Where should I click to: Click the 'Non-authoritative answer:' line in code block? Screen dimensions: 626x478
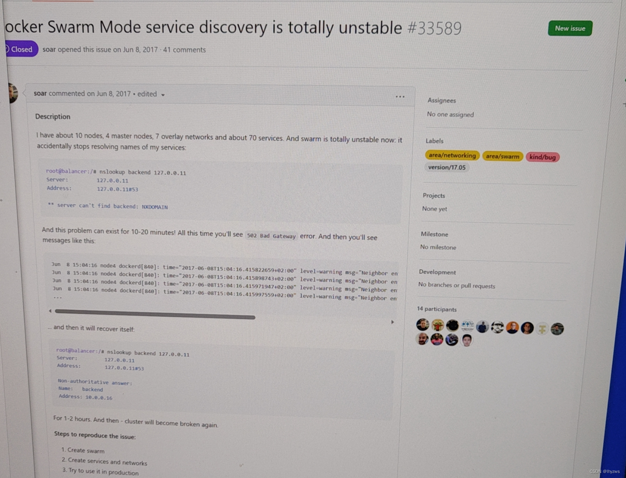(x=95, y=382)
